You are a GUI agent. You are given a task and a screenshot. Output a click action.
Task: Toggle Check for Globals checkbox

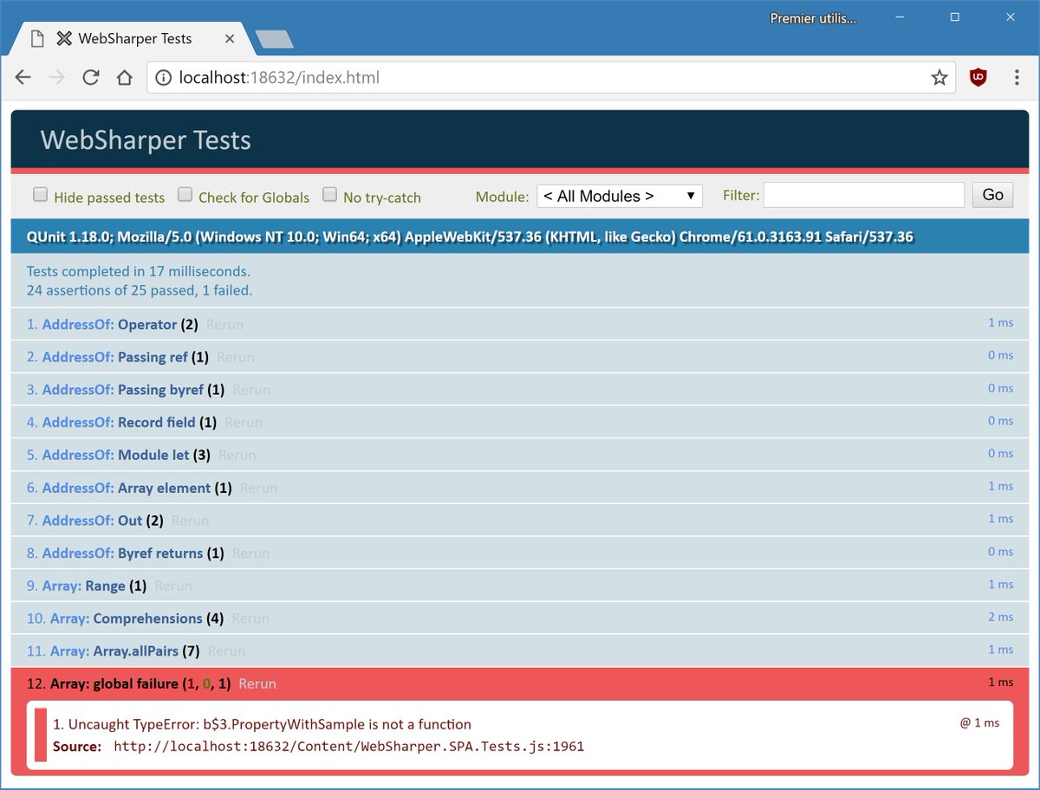185,195
